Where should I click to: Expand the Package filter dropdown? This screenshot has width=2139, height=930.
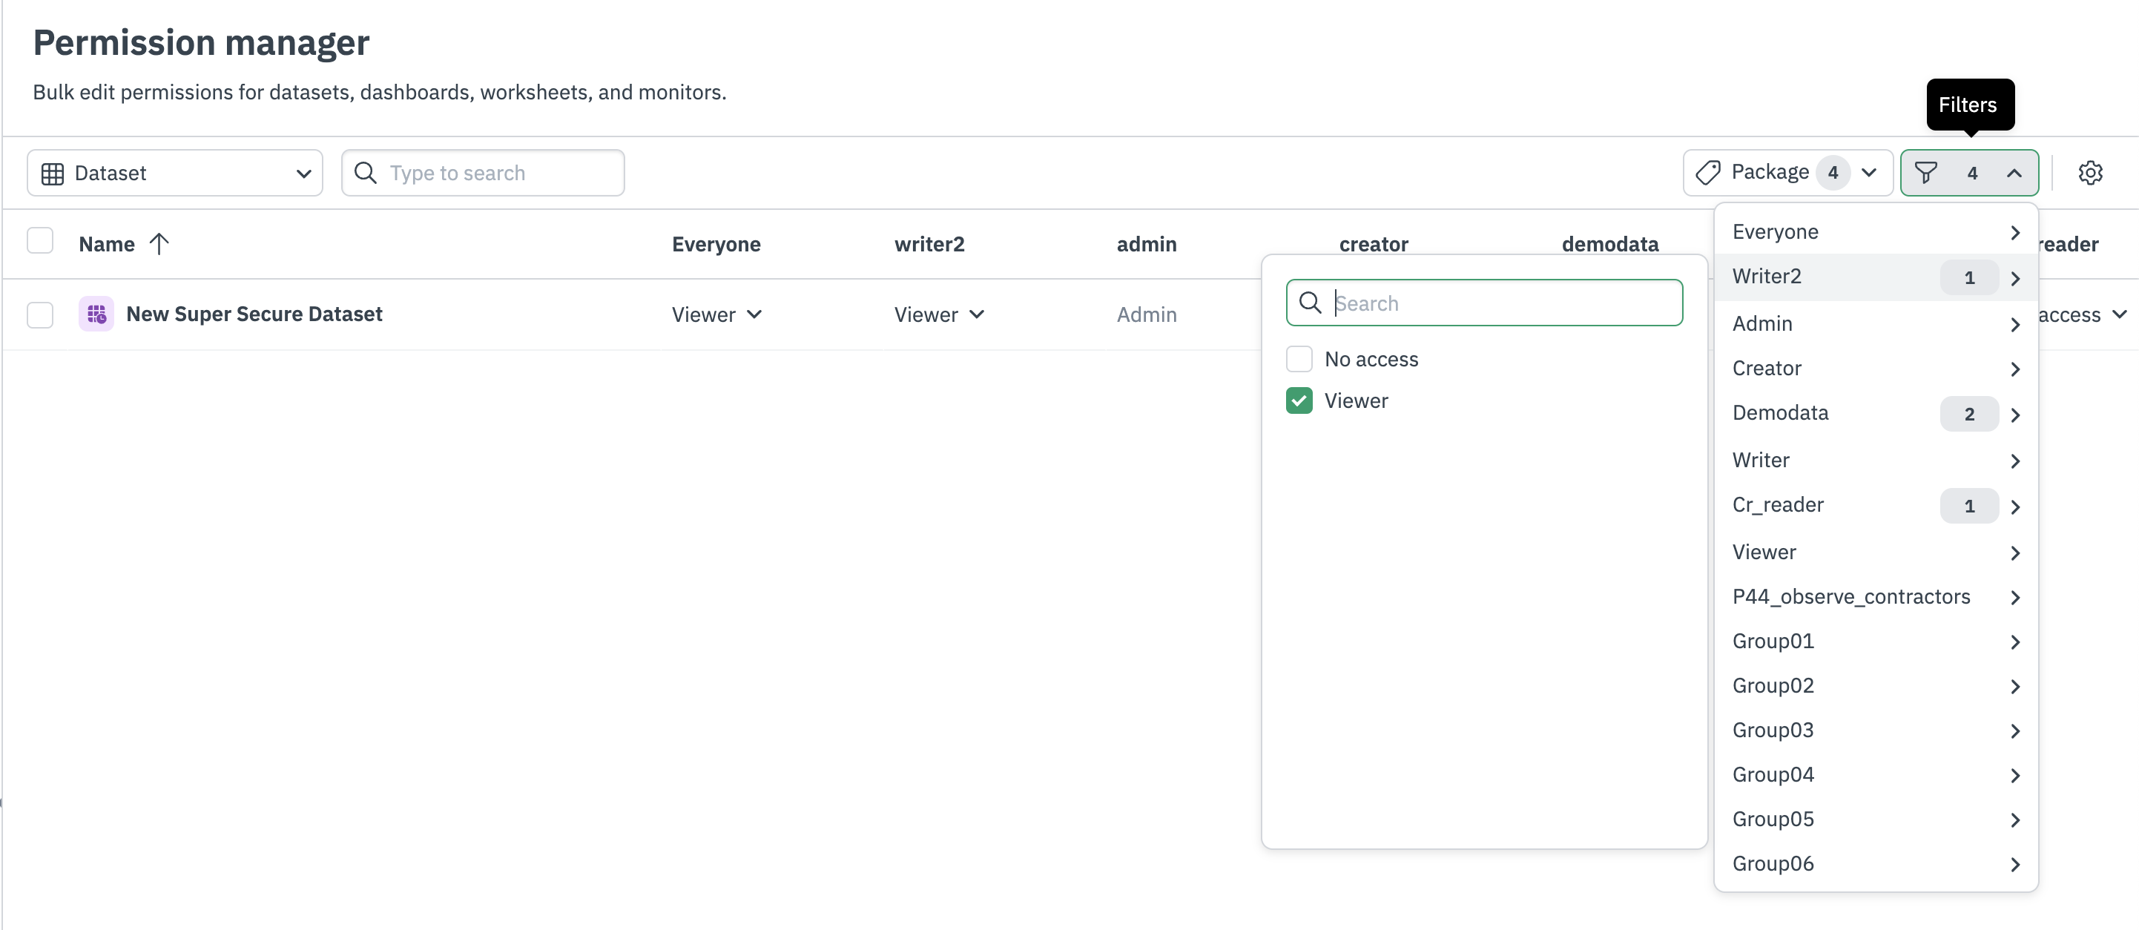click(x=1868, y=173)
